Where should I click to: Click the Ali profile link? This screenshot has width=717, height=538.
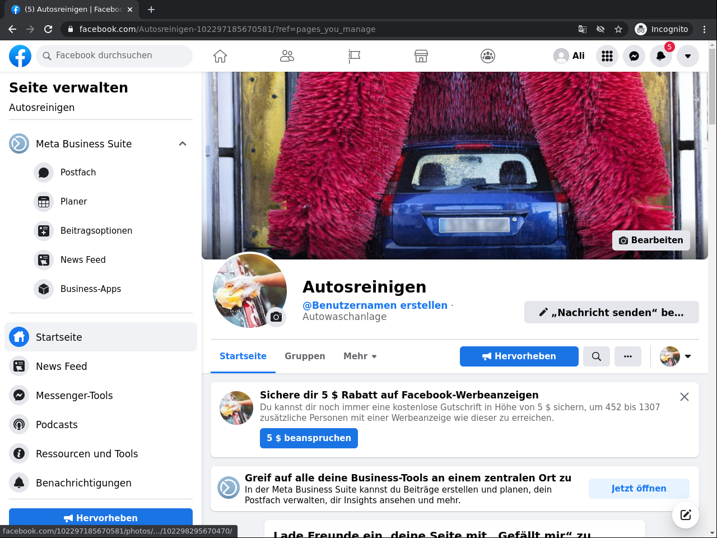point(569,56)
